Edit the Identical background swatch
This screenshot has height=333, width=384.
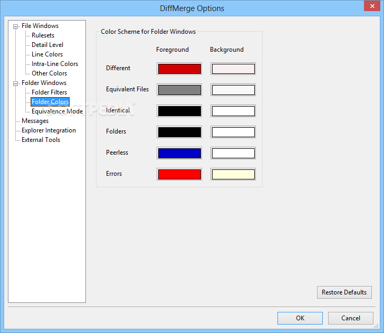(x=233, y=111)
